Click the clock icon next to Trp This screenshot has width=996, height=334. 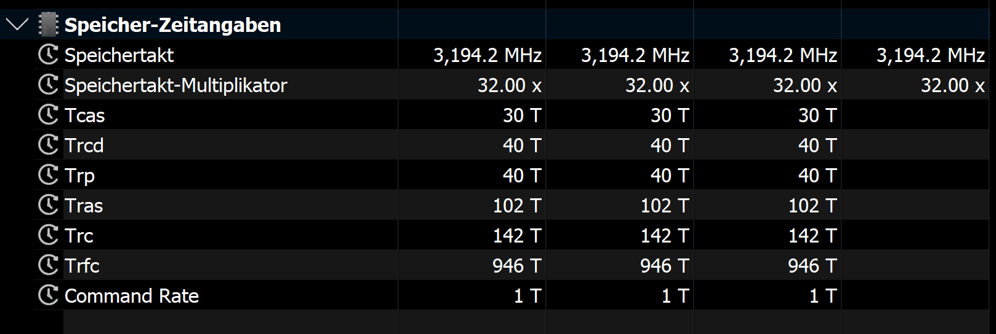(x=48, y=175)
